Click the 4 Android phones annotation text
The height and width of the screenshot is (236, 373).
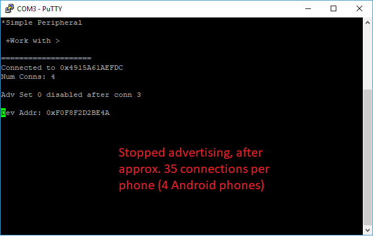(x=211, y=185)
